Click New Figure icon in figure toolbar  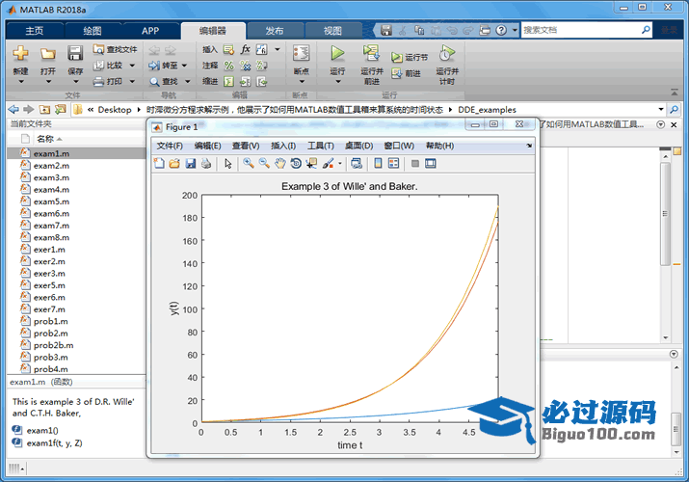coord(159,164)
